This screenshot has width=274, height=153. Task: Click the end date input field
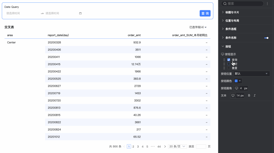pos(61,13)
